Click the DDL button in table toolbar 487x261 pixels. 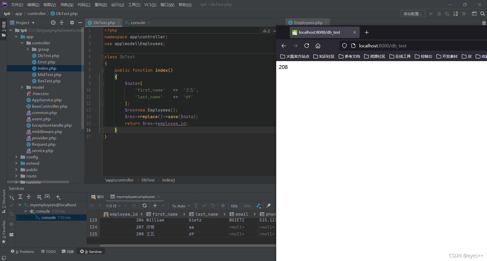234,206
